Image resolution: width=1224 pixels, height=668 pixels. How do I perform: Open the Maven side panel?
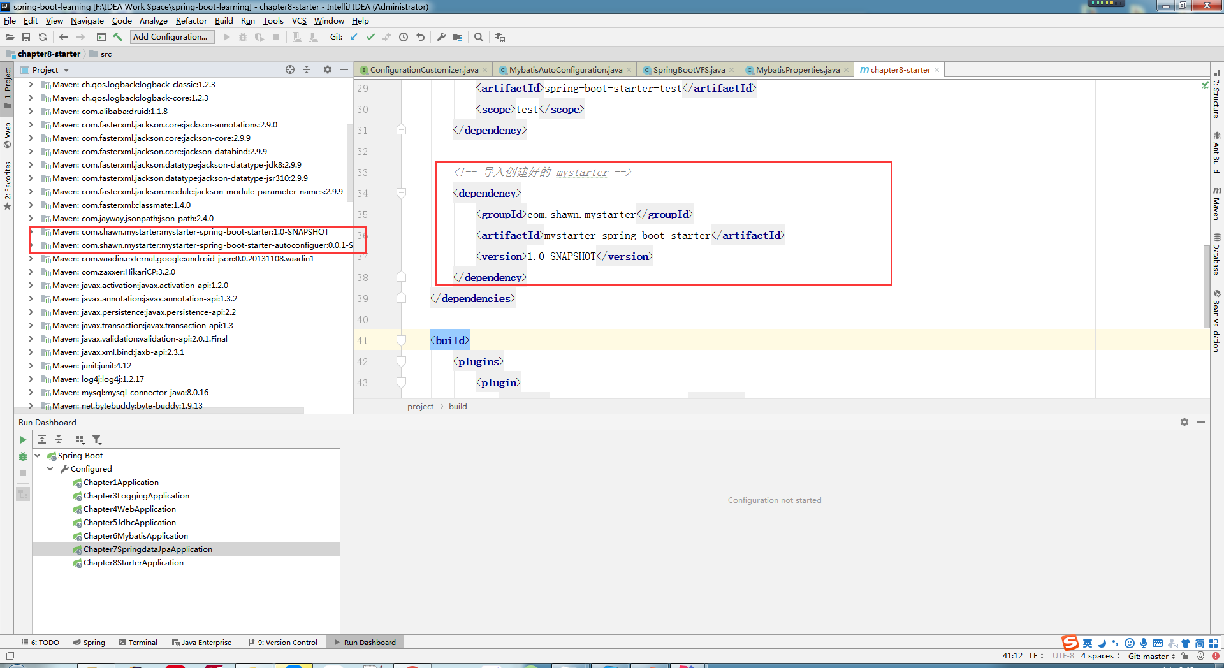(1216, 204)
